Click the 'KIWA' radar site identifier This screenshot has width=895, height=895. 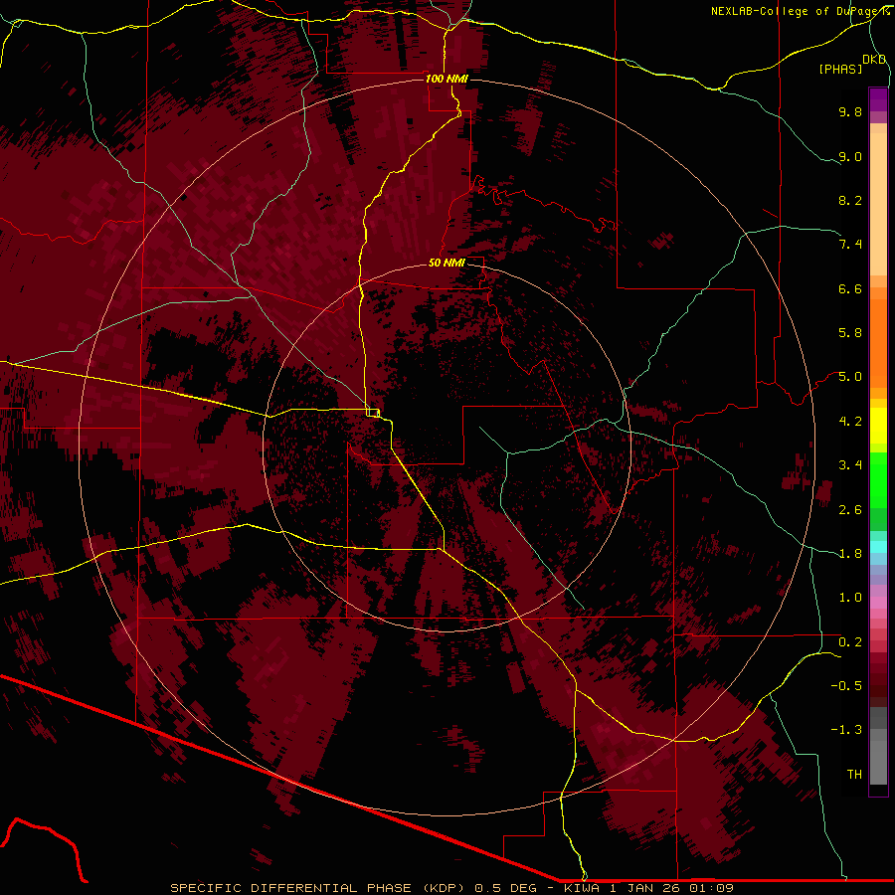click(582, 888)
